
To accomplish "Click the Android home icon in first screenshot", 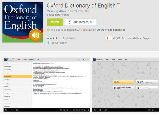I will pyautogui.click(x=11, y=110).
